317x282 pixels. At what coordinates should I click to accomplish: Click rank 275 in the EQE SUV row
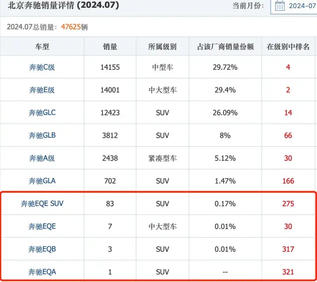(288, 204)
